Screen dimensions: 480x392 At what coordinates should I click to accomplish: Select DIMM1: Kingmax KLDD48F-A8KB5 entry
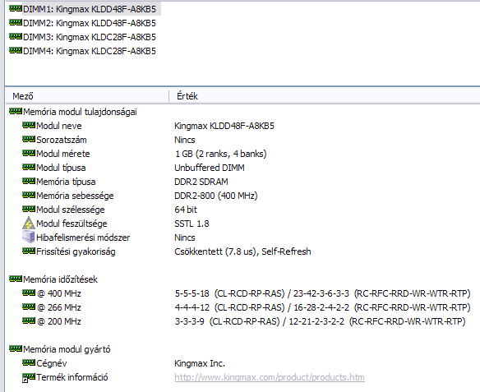tap(90, 9)
